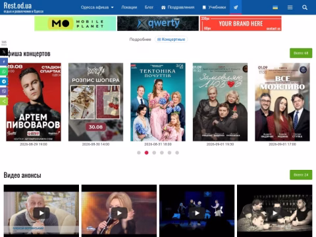The image size is (316, 237).
Task: Open the Локации menu item
Action: (x=129, y=7)
